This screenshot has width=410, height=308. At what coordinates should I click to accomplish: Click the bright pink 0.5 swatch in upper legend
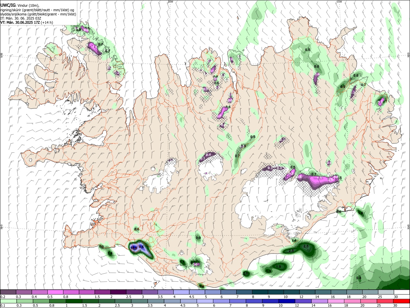pos(55,292)
